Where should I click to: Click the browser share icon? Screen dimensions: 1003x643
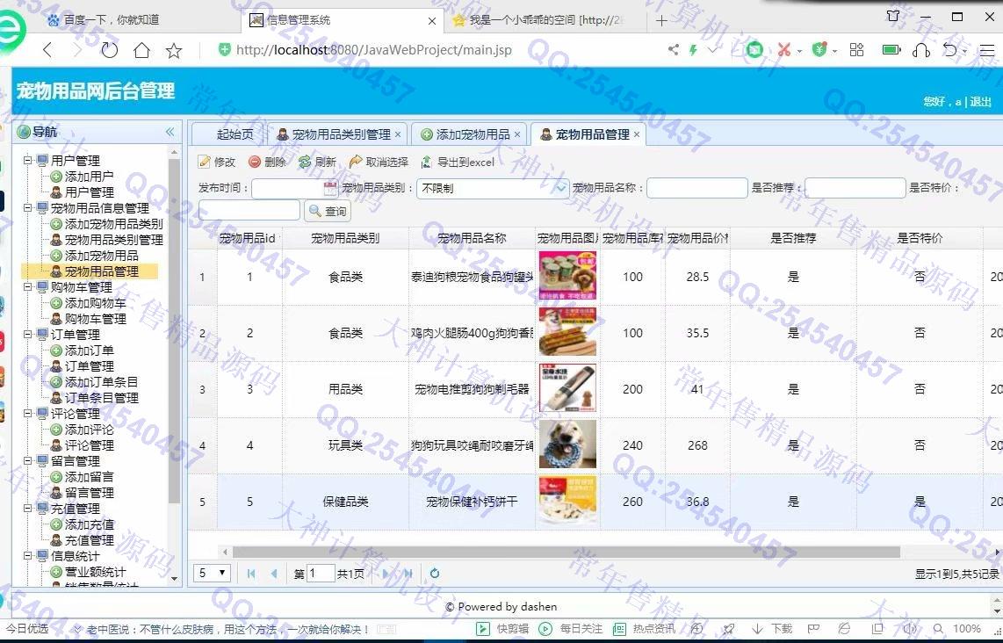(x=673, y=49)
